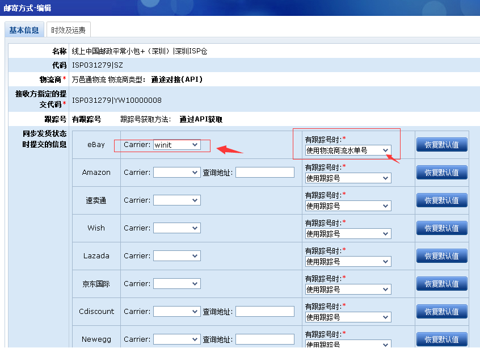Viewport: 480px width, 348px height.
Task: Click 恢复默认值 button in eBay row
Action: click(441, 145)
